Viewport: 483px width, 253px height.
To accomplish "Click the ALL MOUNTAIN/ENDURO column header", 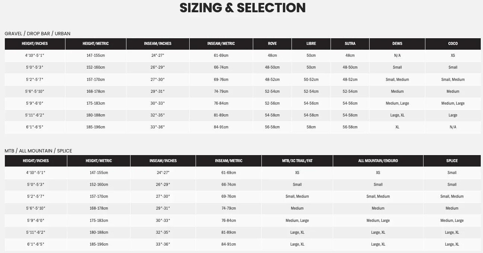I will pos(378,161).
